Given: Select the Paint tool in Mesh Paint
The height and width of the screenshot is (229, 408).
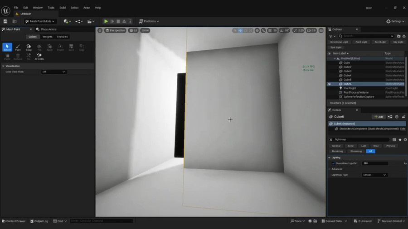Looking at the screenshot, I should [x=18, y=47].
